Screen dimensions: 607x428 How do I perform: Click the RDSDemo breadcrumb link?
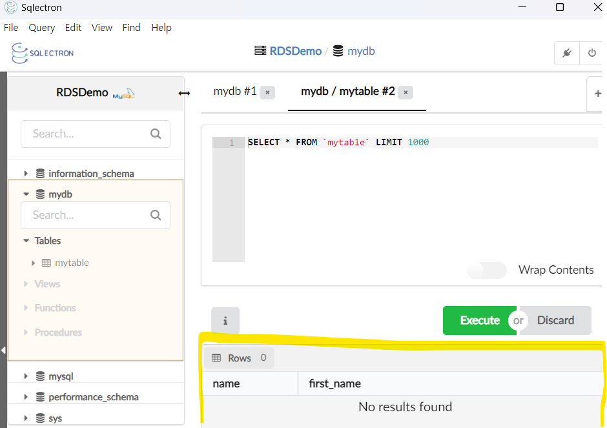(x=296, y=51)
